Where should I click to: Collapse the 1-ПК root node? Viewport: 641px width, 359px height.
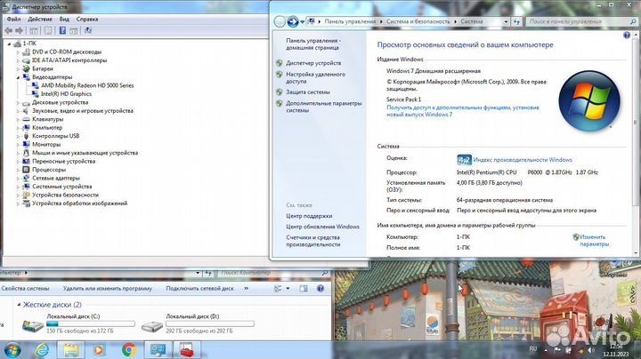[9, 44]
